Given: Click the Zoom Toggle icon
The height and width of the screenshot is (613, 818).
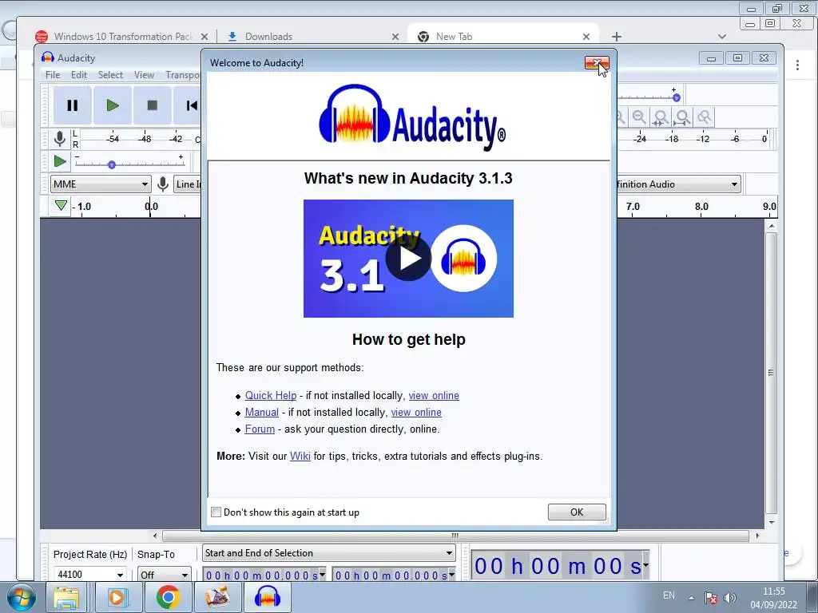Looking at the screenshot, I should 705,117.
